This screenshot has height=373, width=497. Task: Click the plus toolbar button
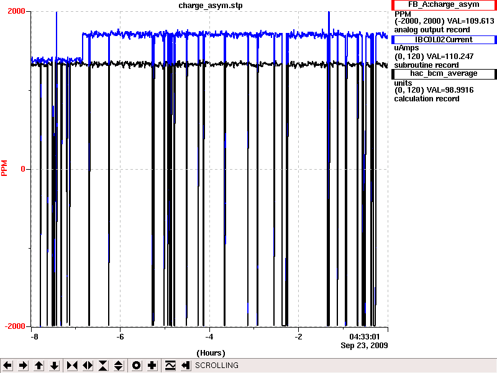152,366
